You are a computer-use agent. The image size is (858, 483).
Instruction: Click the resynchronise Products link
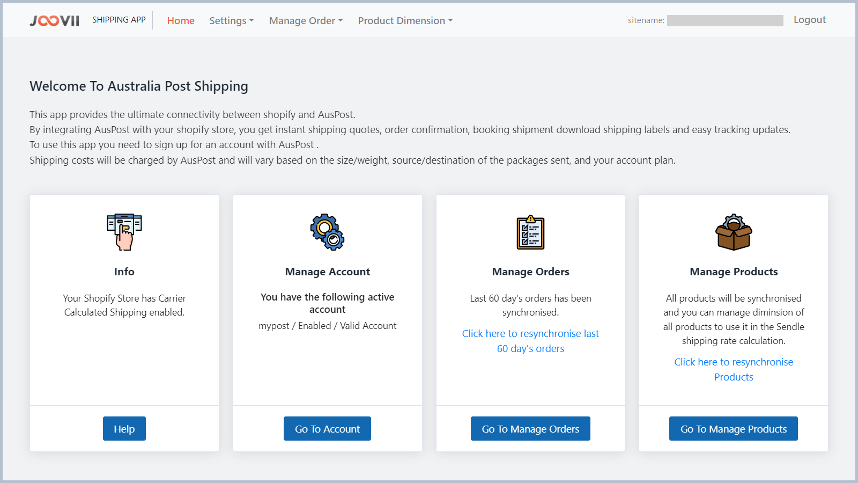coord(733,369)
